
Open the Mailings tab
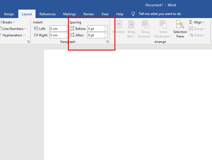point(70,14)
